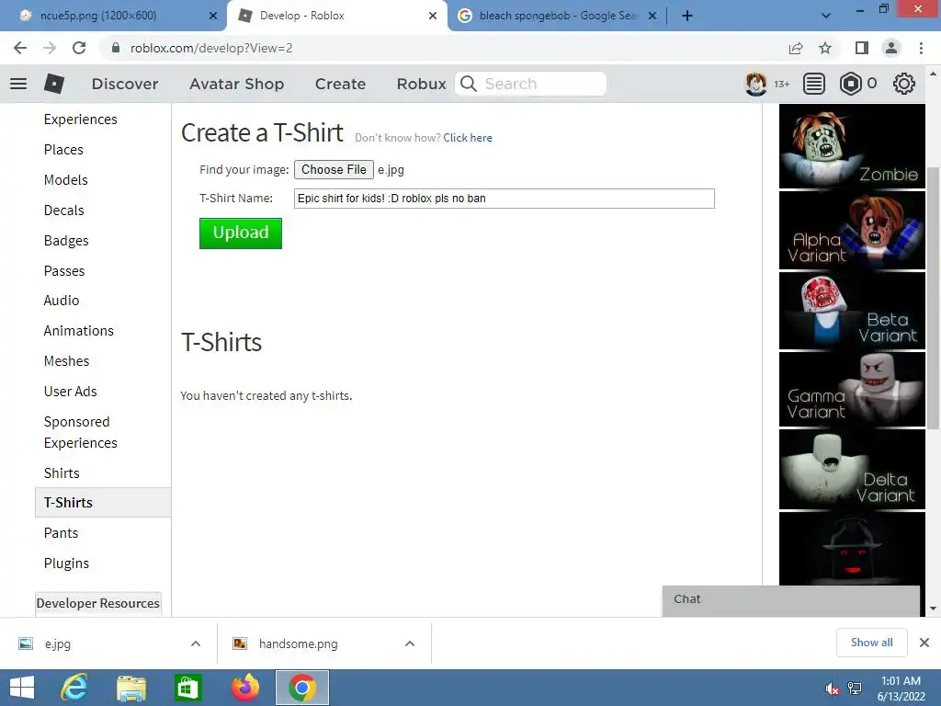Screen dimensions: 941x706
Task: Select Animations in the sidebar
Action: click(x=79, y=331)
